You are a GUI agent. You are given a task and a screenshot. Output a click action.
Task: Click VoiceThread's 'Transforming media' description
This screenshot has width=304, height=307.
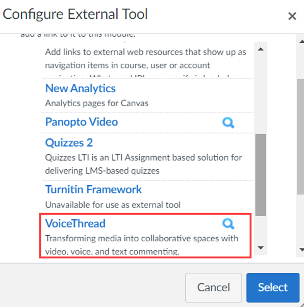coord(142,245)
